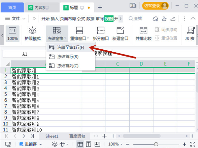Expand the 冻结窗格 freeze panes dropdown
The width and height of the screenshot is (198, 148).
click(57, 38)
